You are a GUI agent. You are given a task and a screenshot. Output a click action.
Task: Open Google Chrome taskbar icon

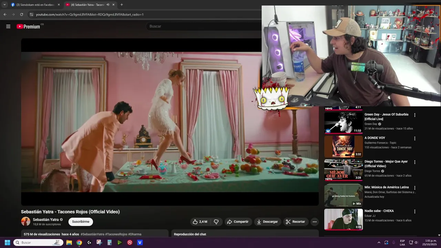coord(79,242)
